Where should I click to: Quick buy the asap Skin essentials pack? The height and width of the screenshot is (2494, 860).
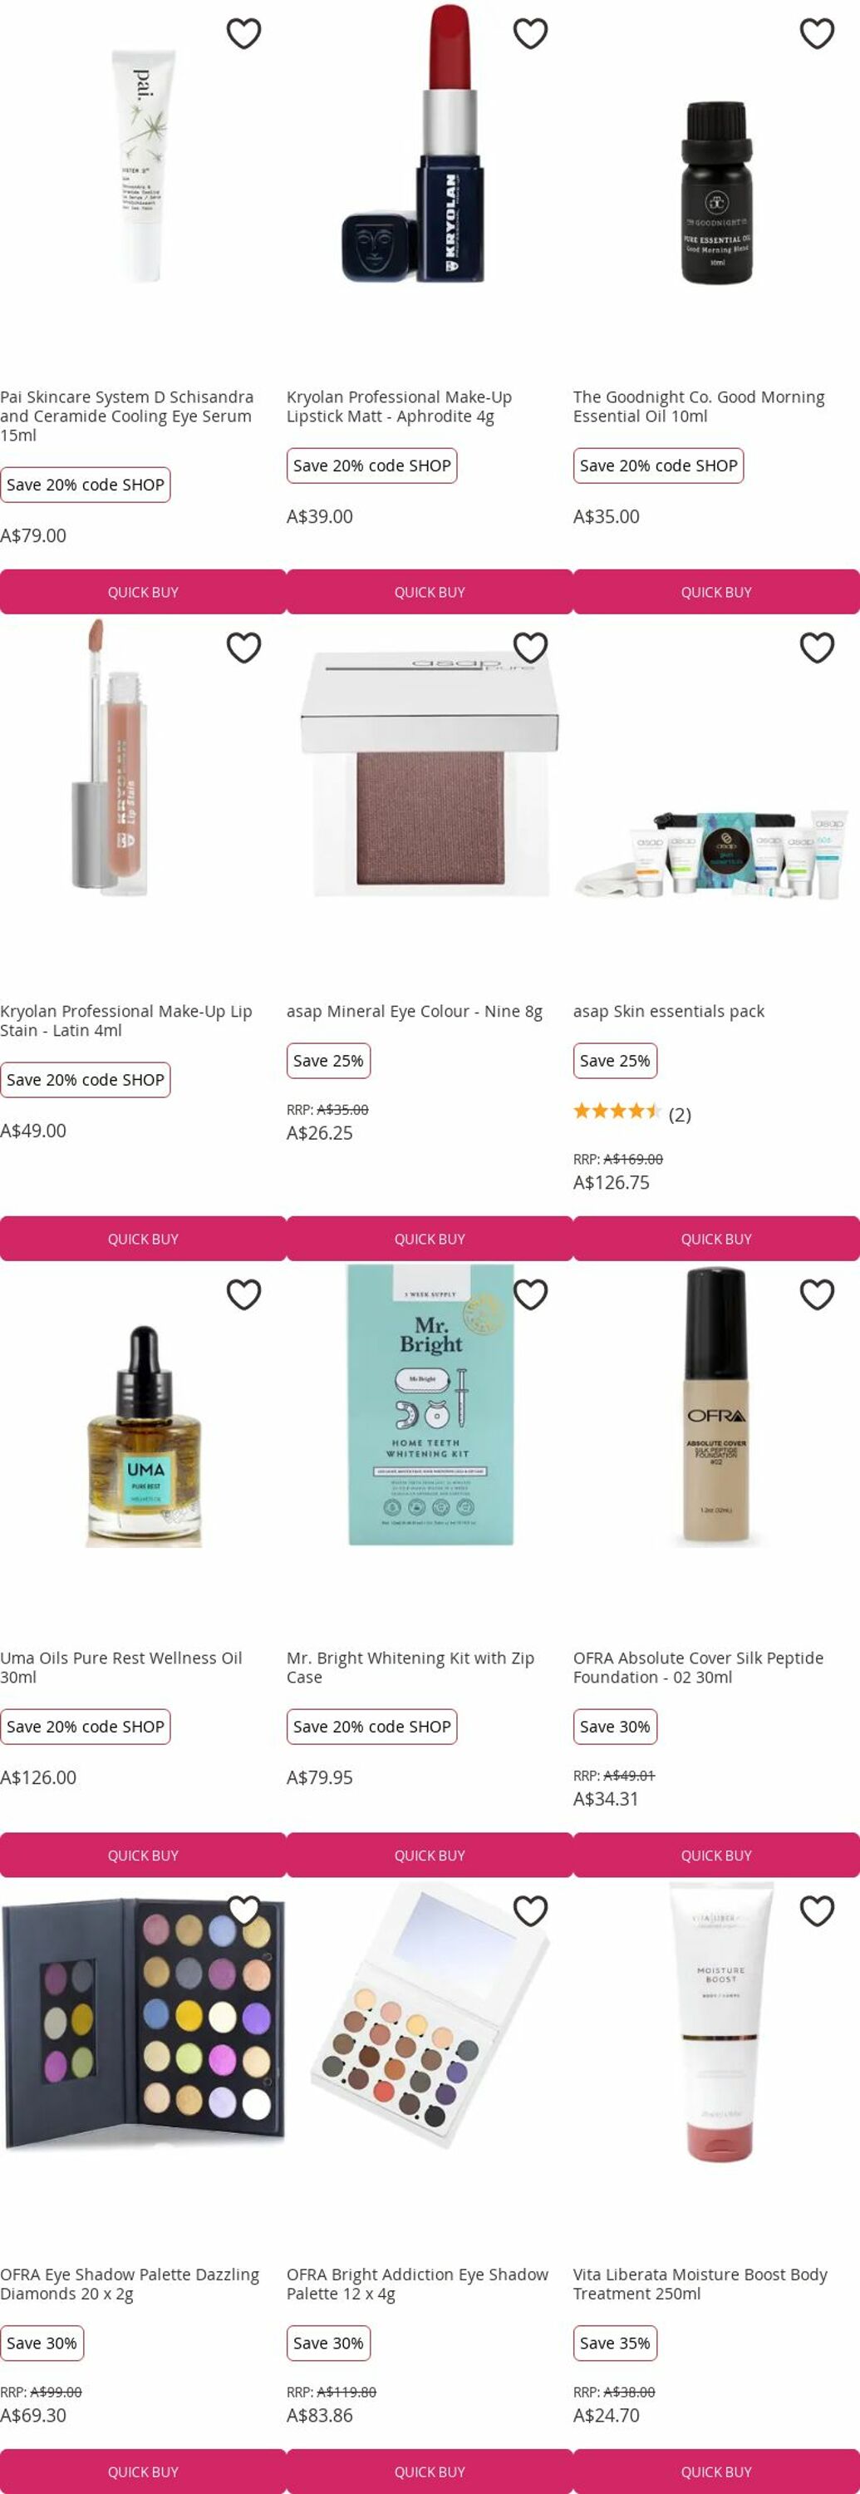[x=716, y=1239]
